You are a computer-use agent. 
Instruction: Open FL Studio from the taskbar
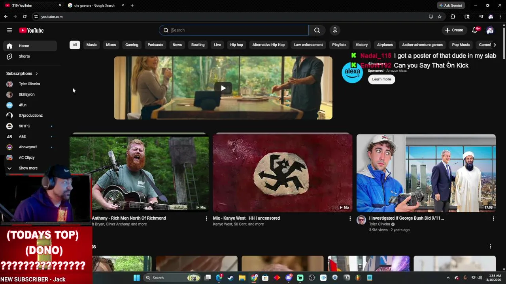(358, 278)
